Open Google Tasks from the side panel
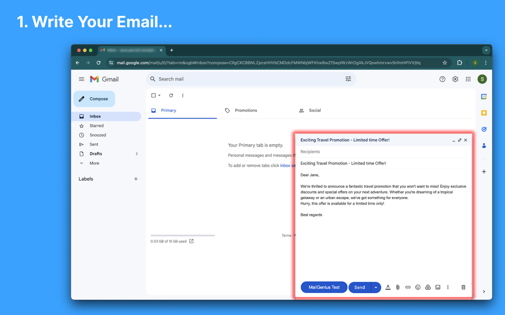505x315 pixels. pyautogui.click(x=484, y=129)
